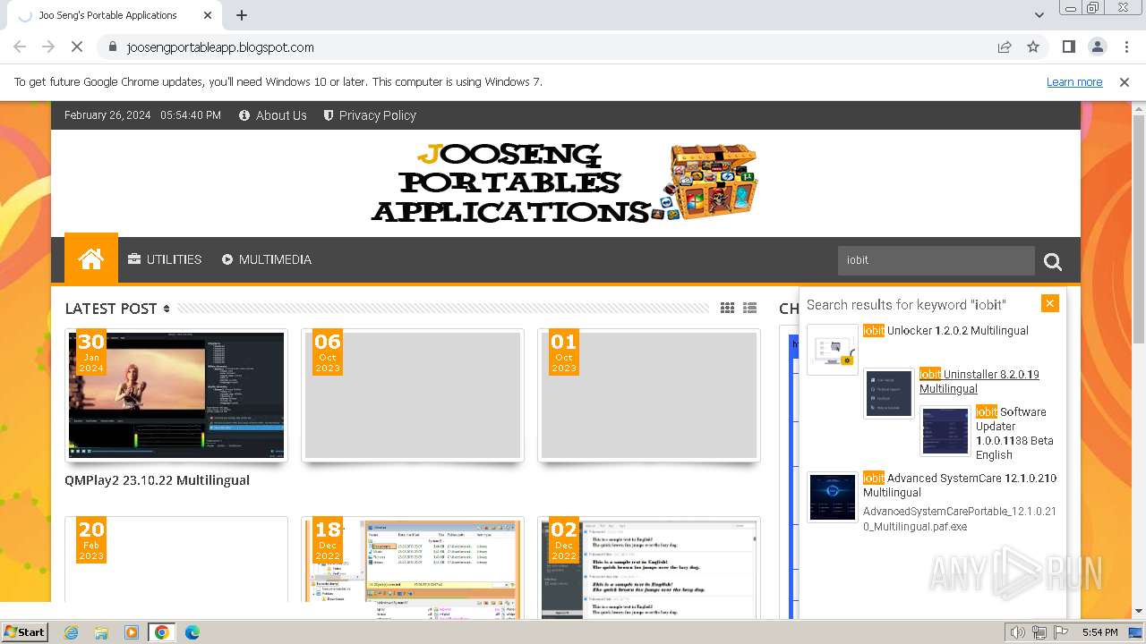Image resolution: width=1146 pixels, height=644 pixels.
Task: Open the Windows Start menu
Action: pyautogui.click(x=25, y=632)
